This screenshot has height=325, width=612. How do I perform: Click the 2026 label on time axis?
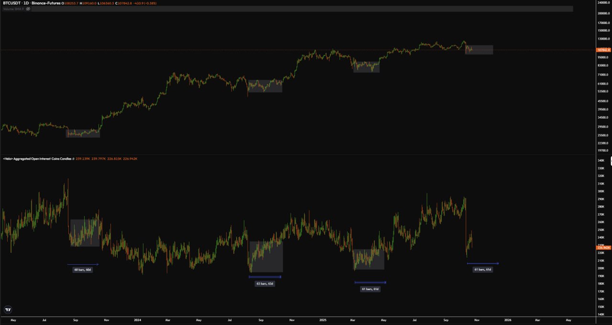(x=507, y=319)
